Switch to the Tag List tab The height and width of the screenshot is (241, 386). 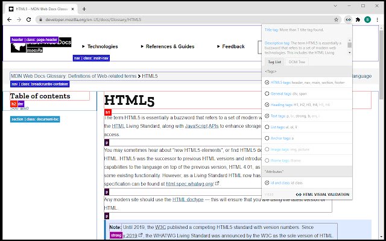pyautogui.click(x=274, y=62)
